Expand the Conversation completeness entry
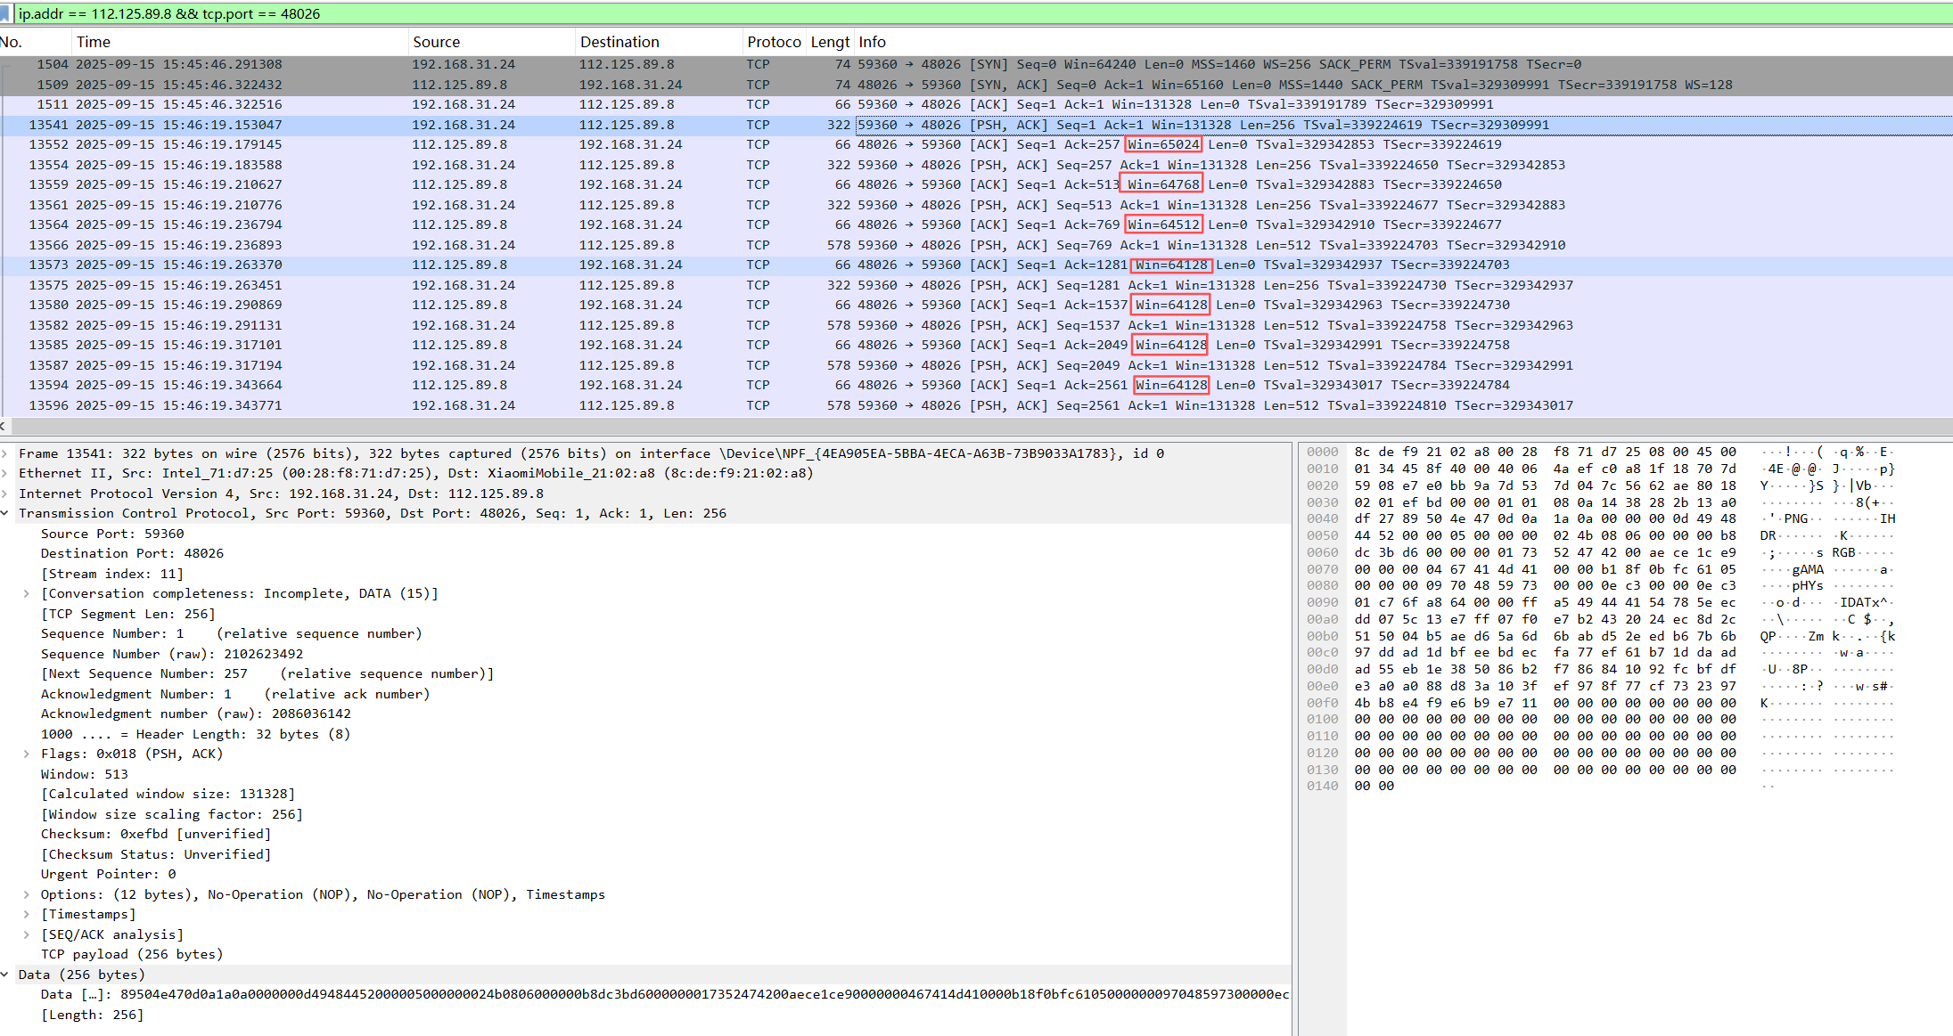Viewport: 1953px width, 1036px height. click(27, 593)
